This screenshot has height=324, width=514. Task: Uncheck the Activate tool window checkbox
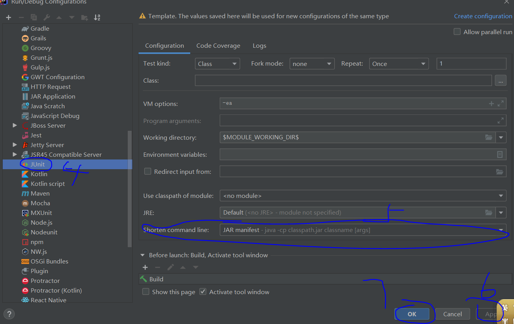pos(203,292)
